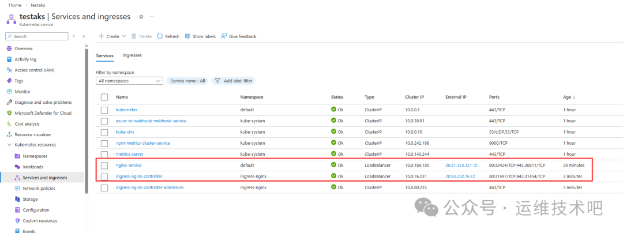Open Diagnose and solve problems

click(x=43, y=102)
